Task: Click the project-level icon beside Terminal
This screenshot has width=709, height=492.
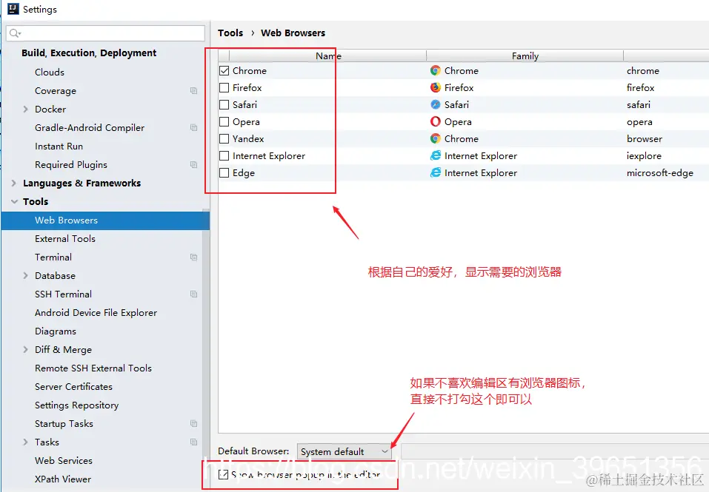Action: 193,257
